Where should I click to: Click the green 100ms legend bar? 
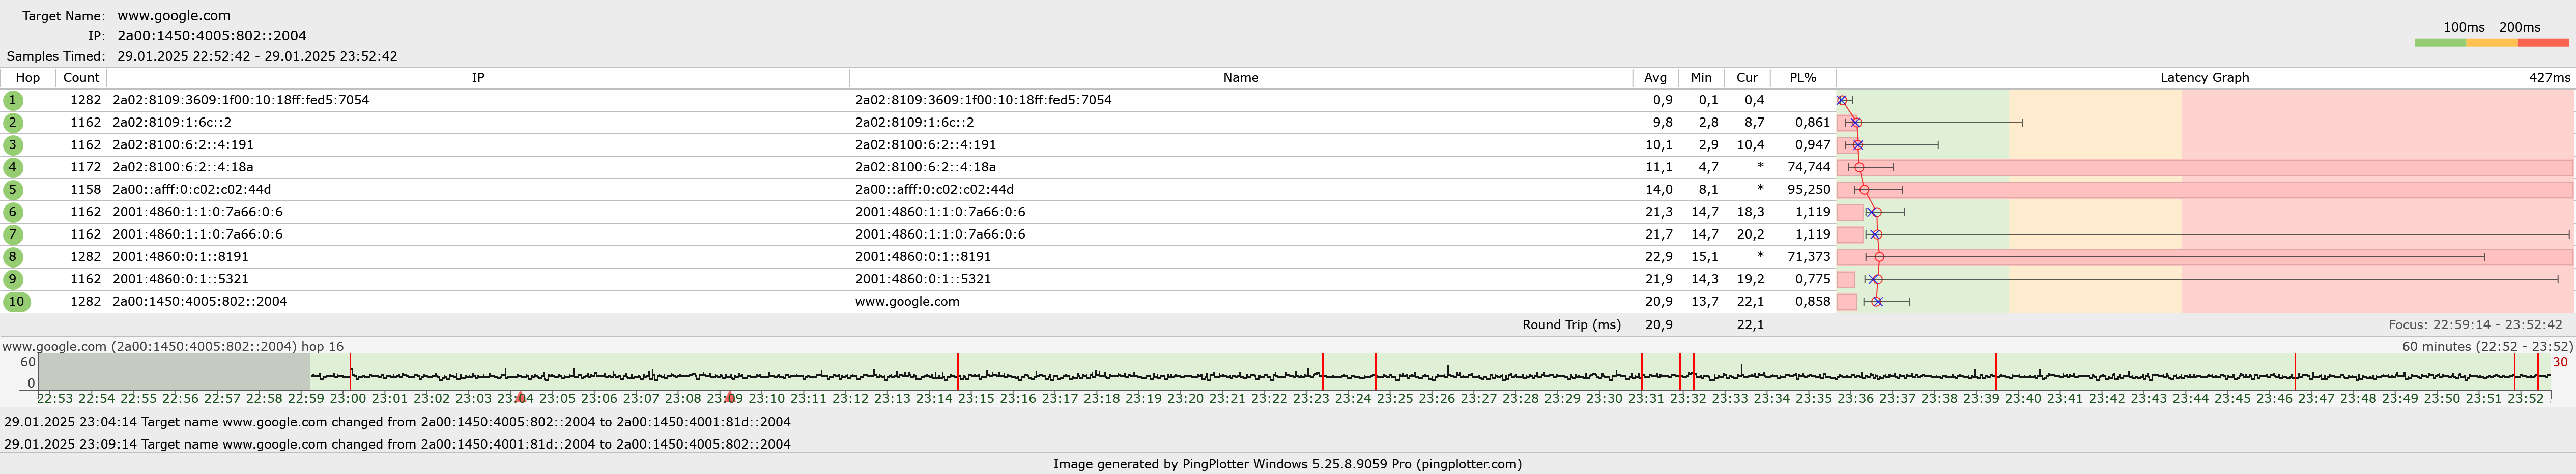tap(2440, 43)
